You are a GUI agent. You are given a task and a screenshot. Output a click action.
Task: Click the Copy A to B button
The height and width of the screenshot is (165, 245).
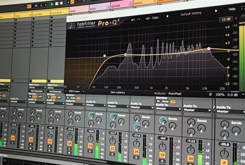(155, 18)
